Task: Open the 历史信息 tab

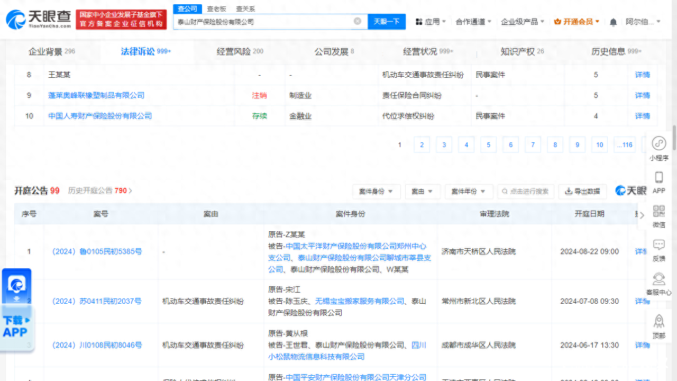Action: 617,51
